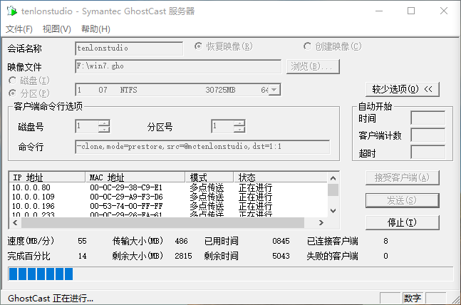Image resolution: width=461 pixels, height=305 pixels.
Task: Click client list scroll down arrow
Action: 333,211
